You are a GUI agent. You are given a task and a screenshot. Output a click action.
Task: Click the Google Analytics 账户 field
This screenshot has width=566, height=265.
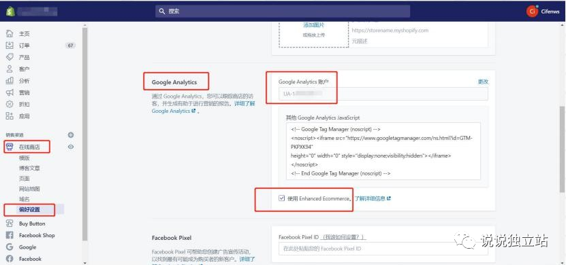[383, 94]
